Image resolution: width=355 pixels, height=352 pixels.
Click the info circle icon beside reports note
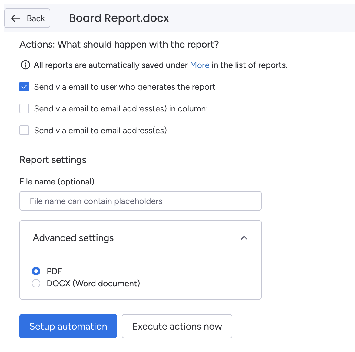25,65
